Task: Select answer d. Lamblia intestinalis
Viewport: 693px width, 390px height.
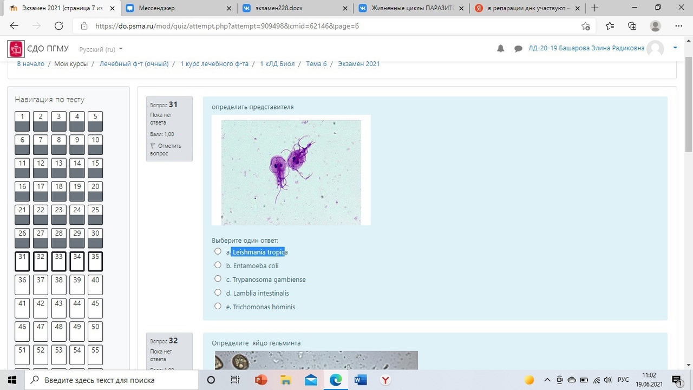Action: [218, 292]
